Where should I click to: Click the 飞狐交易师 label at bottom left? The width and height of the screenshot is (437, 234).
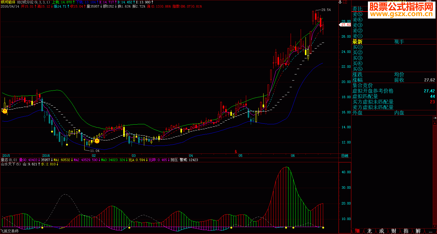coord(10,231)
